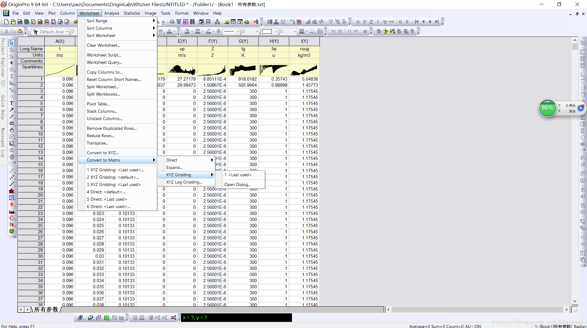
Task: Open the line style dropdown
Action: coord(237,31)
